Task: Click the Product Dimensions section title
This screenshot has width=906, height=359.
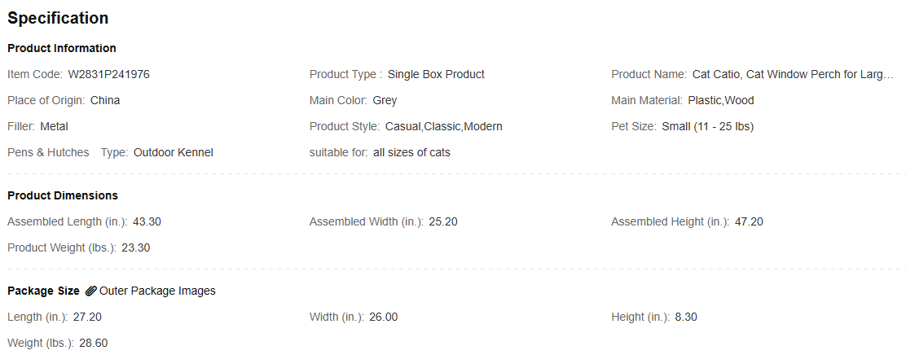Action: point(63,195)
